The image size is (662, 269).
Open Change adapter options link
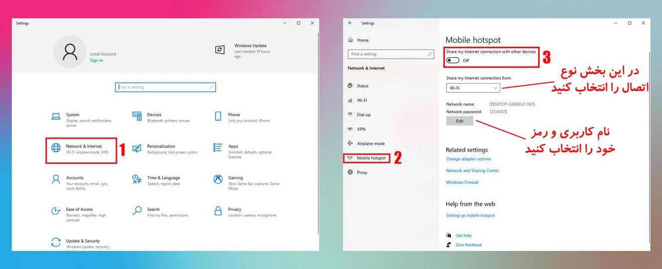(468, 159)
